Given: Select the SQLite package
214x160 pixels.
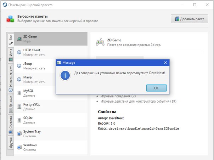Looking at the screenshot, I should (x=51, y=120).
